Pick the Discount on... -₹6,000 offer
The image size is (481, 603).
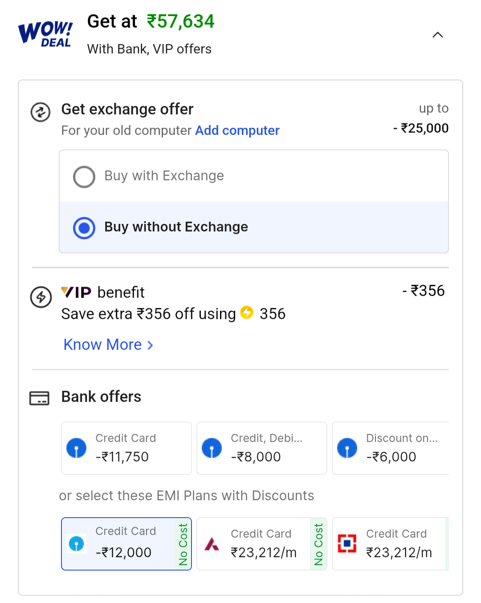391,448
